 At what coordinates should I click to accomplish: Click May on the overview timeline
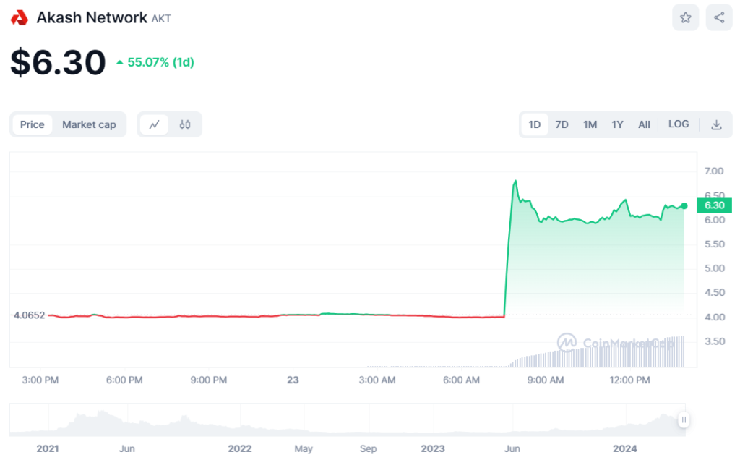click(304, 448)
